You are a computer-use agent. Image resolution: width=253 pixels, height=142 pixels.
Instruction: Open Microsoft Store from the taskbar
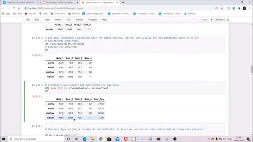(x=109, y=139)
